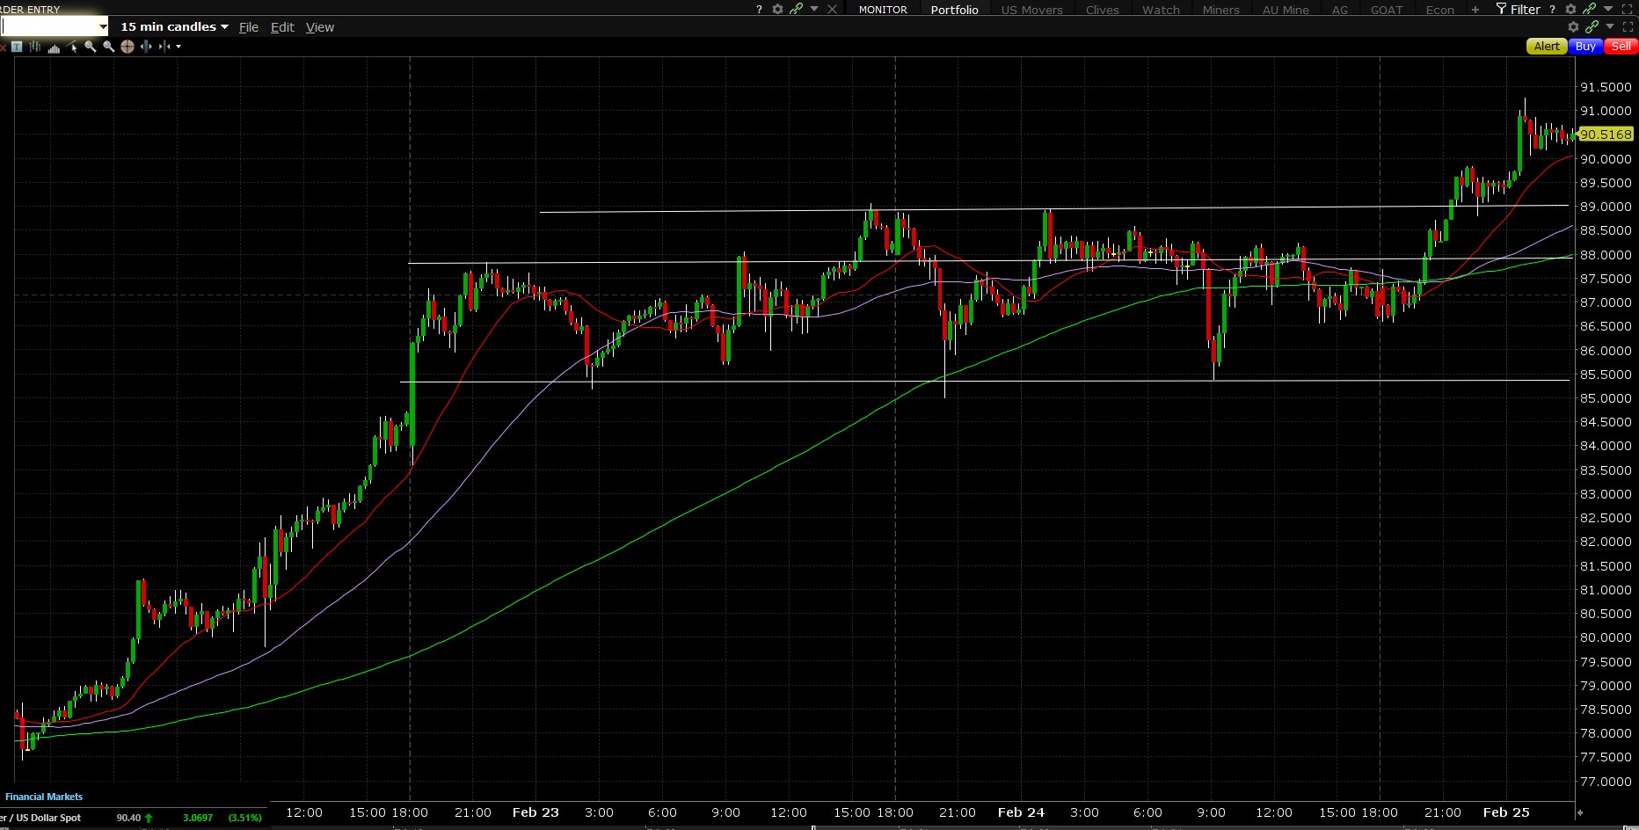Screen dimensions: 1639x830
Task: Open the File menu
Action: point(249,27)
